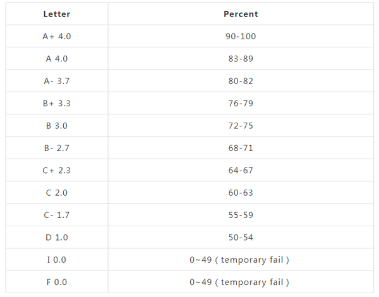
Task: Select the B 3.0 letter cell
Action: pos(56,126)
